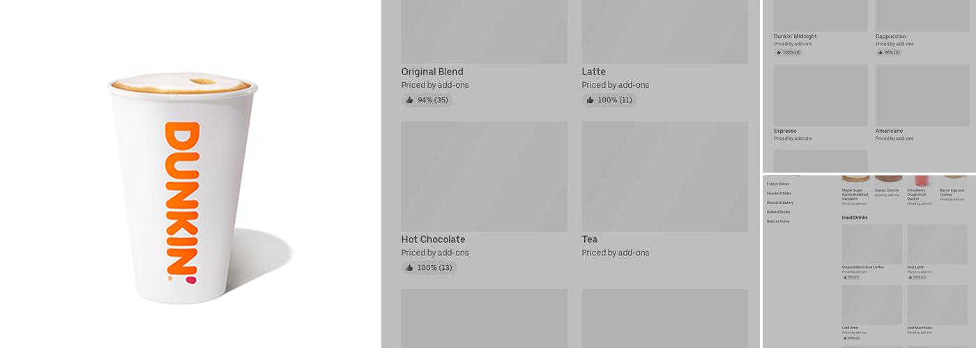The image size is (976, 348).
Task: Click thumbs-up icon under Original Blend Iced Coffee
Action: tap(845, 277)
